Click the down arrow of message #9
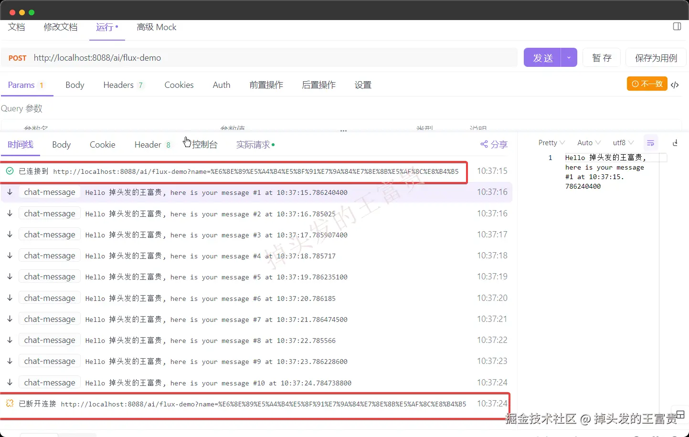689x437 pixels. tap(10, 361)
